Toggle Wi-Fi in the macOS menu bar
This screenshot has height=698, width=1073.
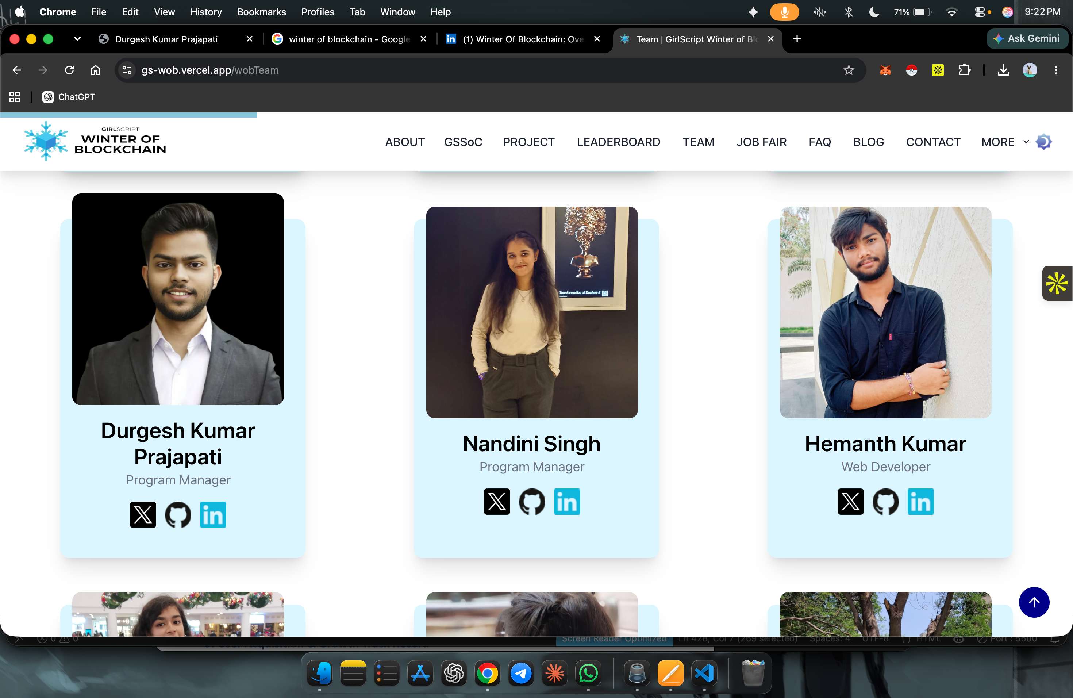pyautogui.click(x=952, y=12)
